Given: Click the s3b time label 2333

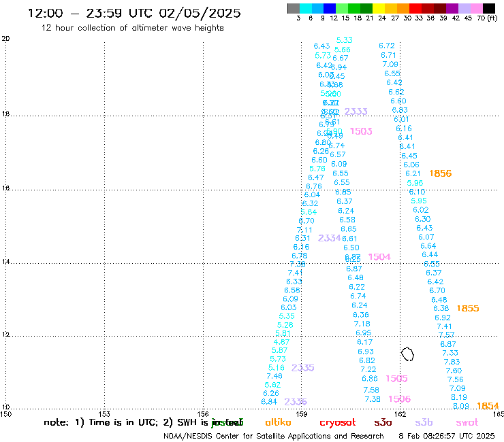Looking at the screenshot, I should point(356,112).
